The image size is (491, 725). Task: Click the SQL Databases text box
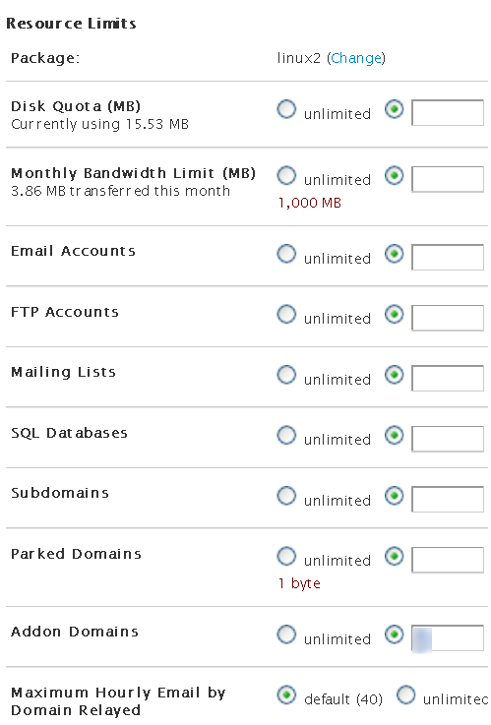(448, 439)
